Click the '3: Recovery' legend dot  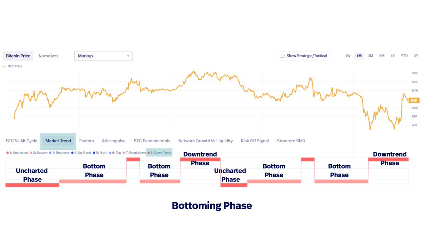point(51,153)
